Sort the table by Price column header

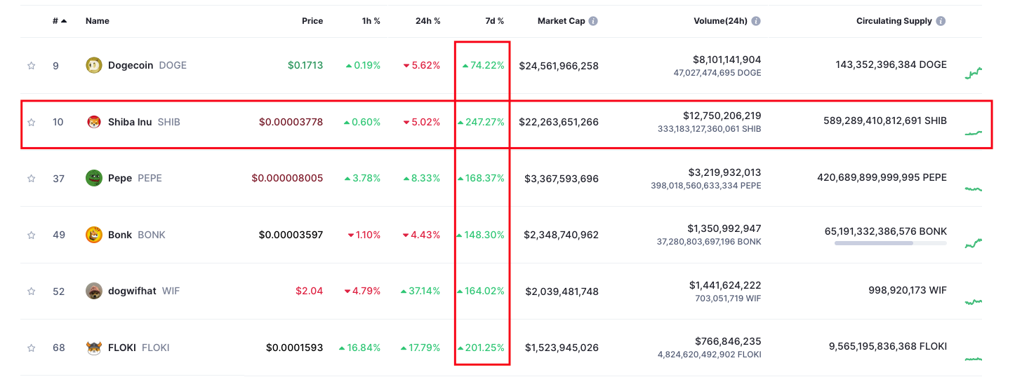(x=312, y=21)
